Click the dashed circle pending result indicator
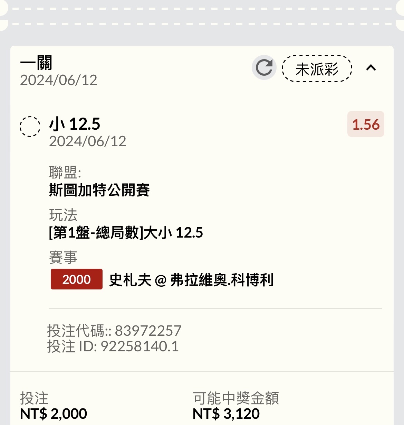Image resolution: width=404 pixels, height=425 pixels. (30, 127)
